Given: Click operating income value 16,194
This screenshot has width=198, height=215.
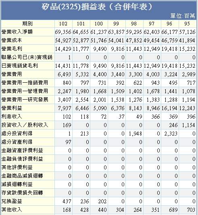Looking at the screenshot, I should pyautogui.click(x=169, y=109).
